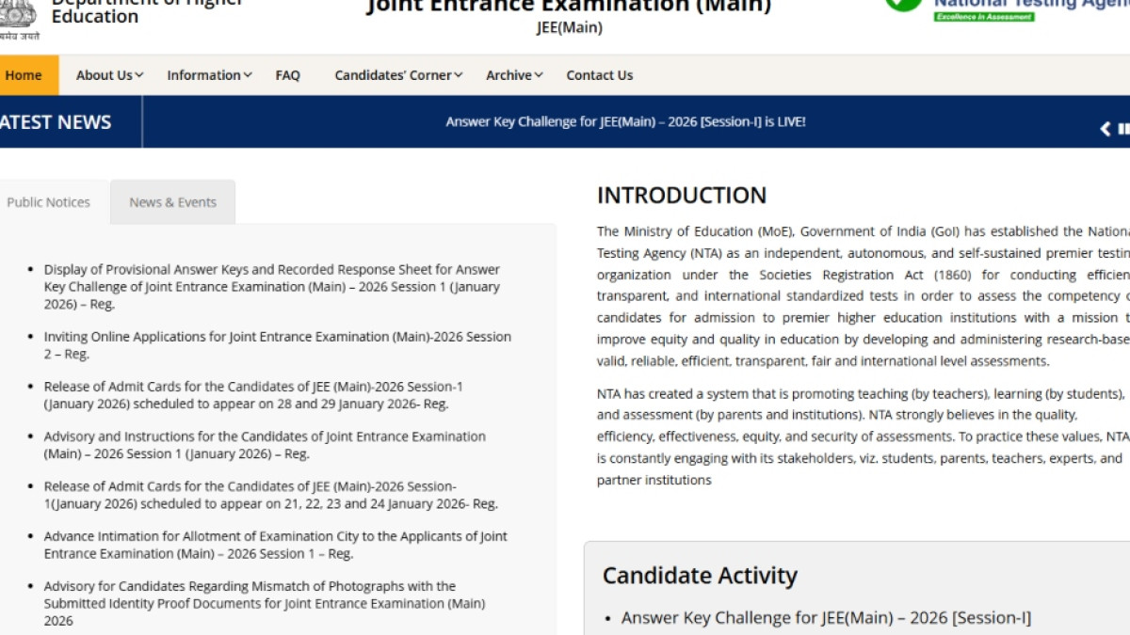Pause the latest news ticker
1130x635 pixels.
(x=1123, y=129)
